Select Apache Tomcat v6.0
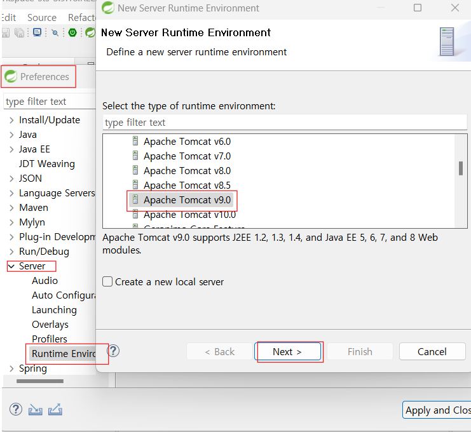This screenshot has height=432, width=471. 187,142
